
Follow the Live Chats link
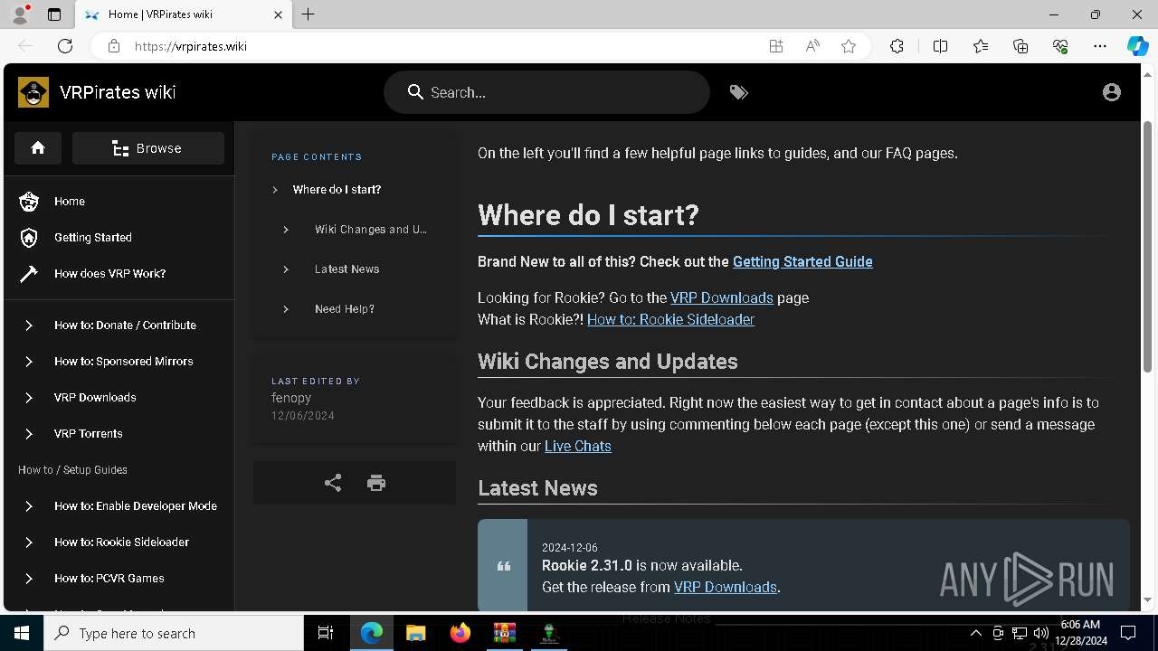578,447
